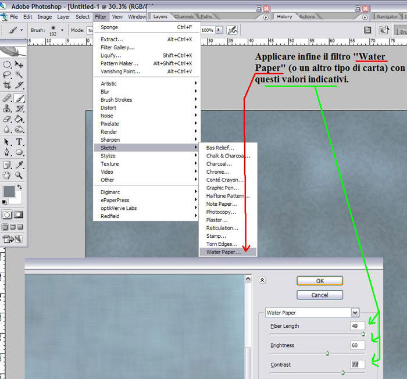
Task: Choose Full Screen Mode
Action: (20, 227)
